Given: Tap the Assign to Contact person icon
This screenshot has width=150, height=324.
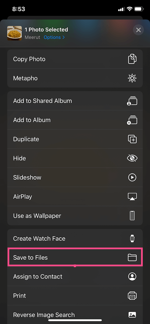Looking at the screenshot, I should 132,276.
